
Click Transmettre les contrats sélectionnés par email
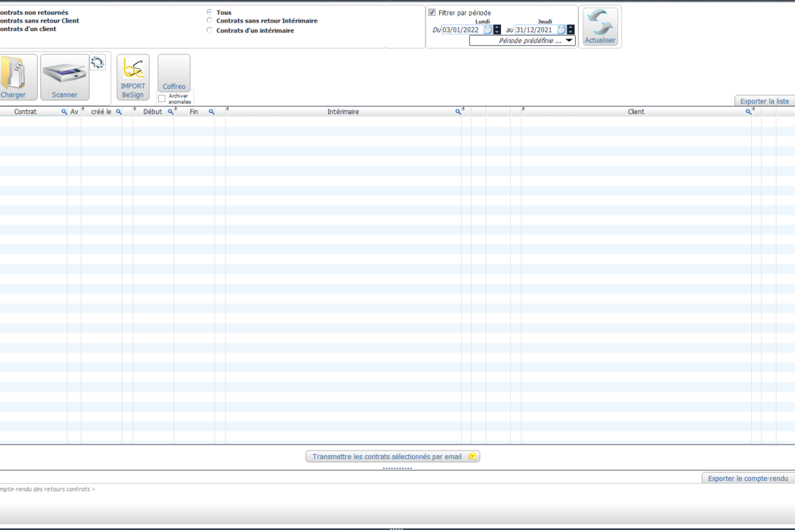tap(392, 456)
